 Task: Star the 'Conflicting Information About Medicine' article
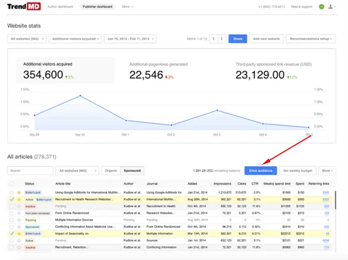coord(19,227)
